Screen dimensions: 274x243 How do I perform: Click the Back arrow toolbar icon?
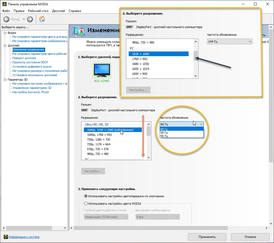[6, 19]
